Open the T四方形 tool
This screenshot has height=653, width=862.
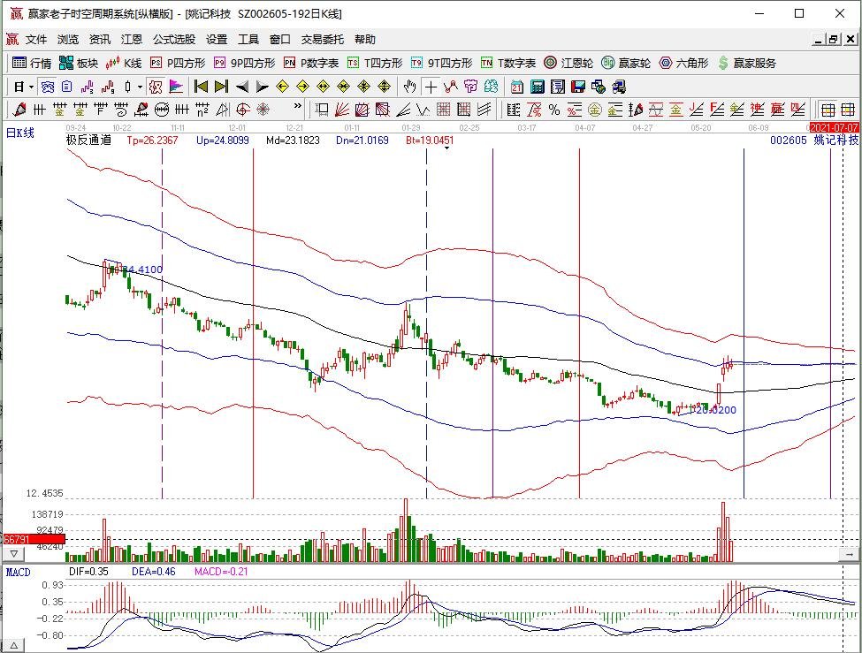coord(375,64)
